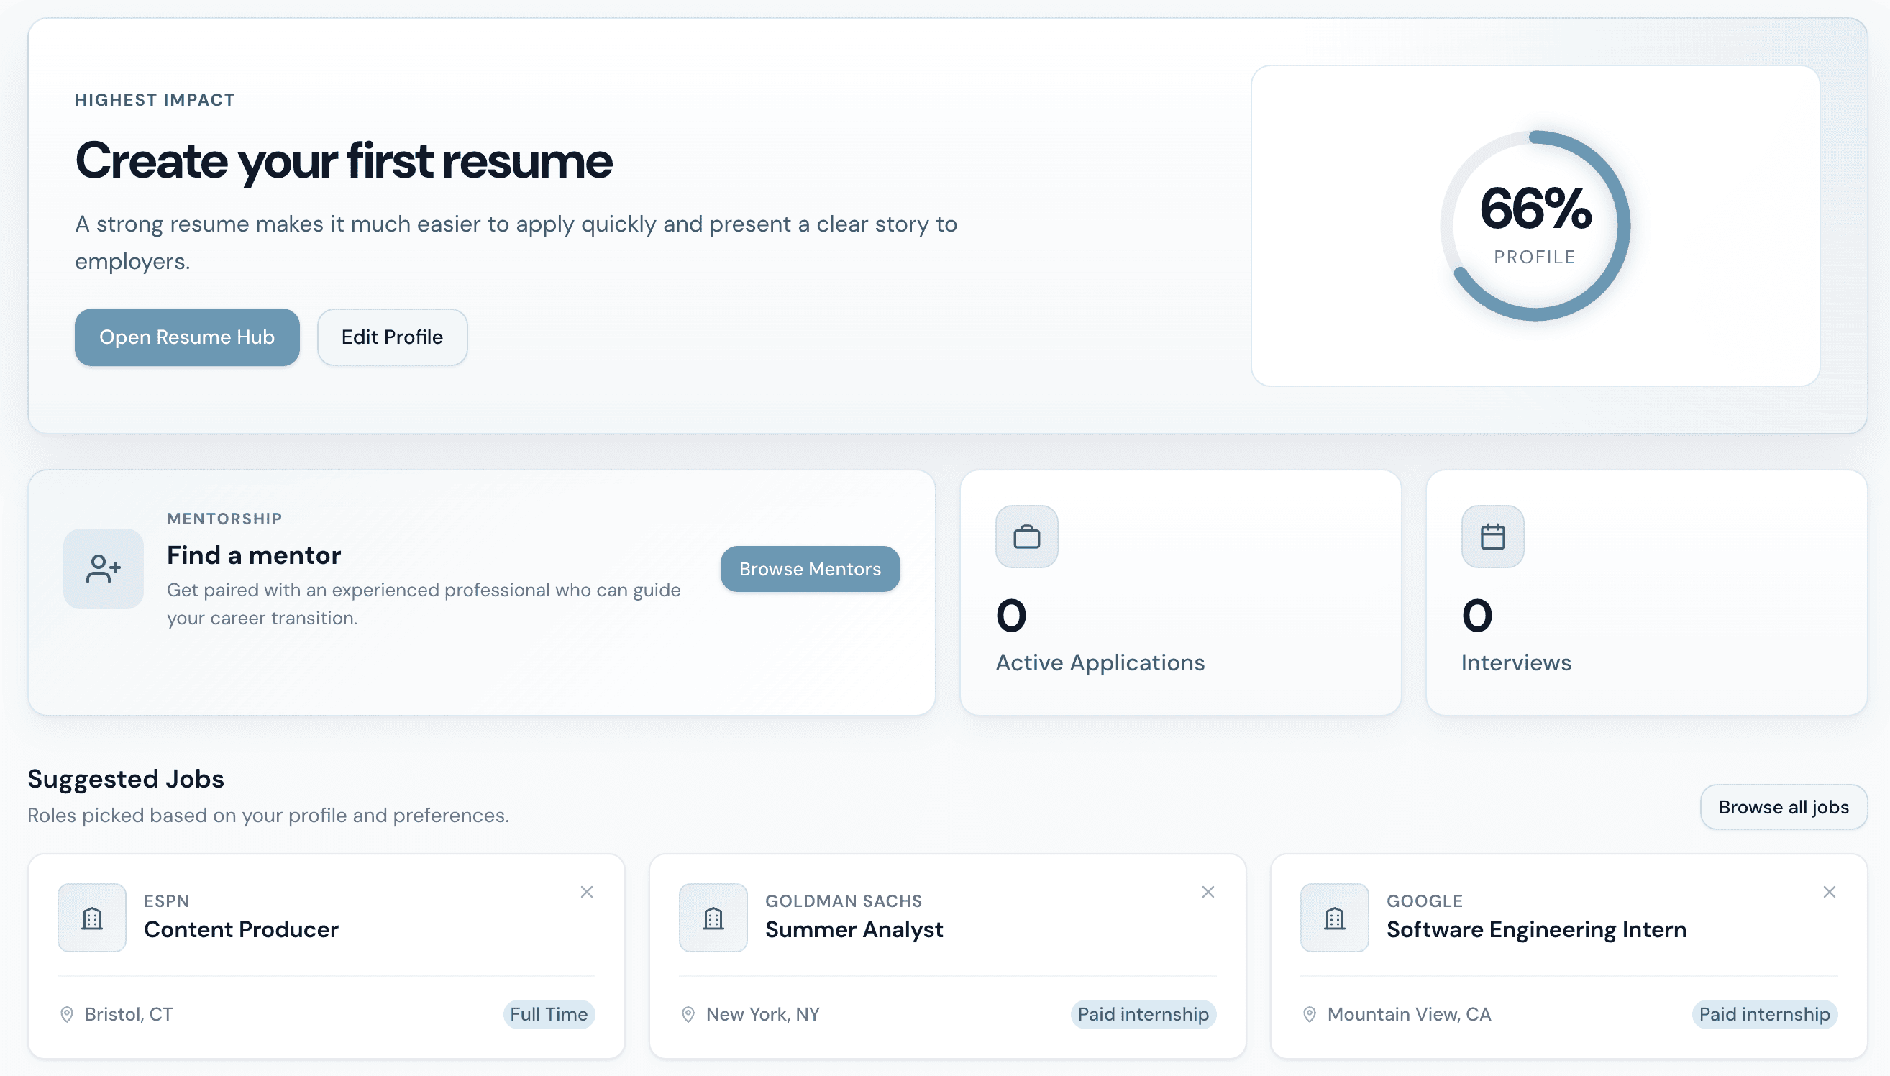
Task: Browse all jobs
Action: (1784, 807)
